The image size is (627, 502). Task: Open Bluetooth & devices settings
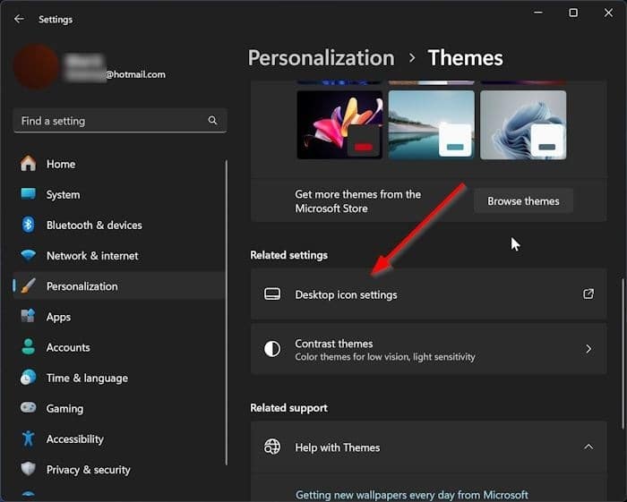coord(93,225)
